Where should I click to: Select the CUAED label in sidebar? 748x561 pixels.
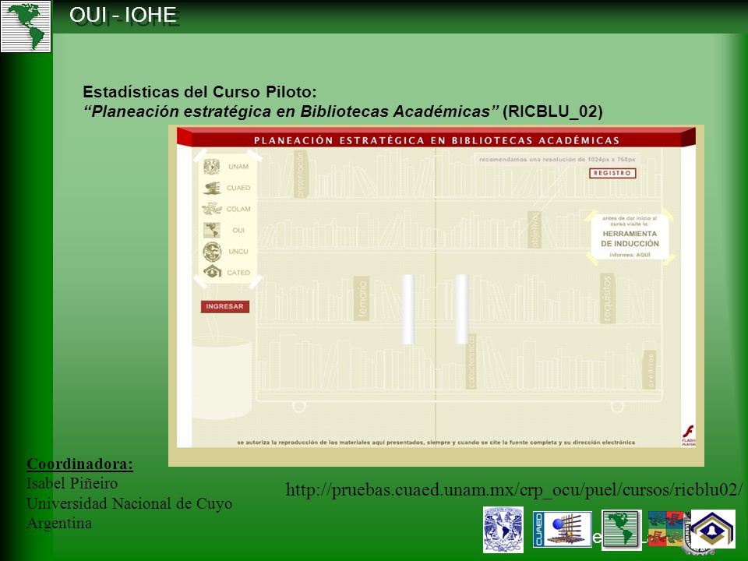coord(238,188)
